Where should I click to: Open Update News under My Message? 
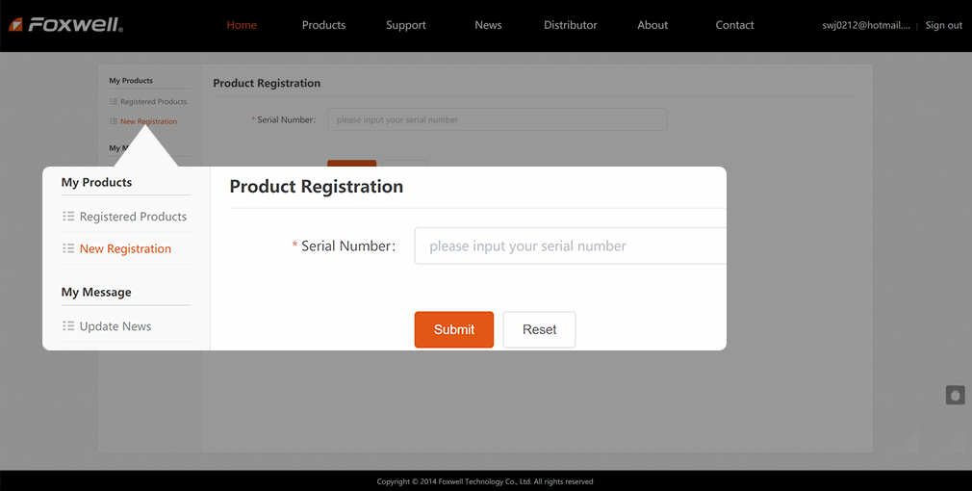point(115,326)
